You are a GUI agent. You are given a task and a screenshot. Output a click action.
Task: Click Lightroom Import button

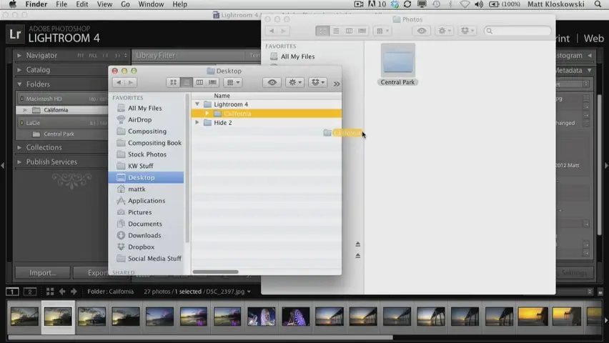[43, 273]
